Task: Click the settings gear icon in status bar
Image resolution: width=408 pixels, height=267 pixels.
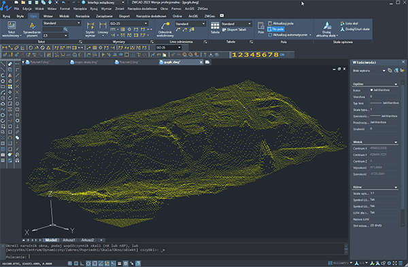Action: point(389,263)
